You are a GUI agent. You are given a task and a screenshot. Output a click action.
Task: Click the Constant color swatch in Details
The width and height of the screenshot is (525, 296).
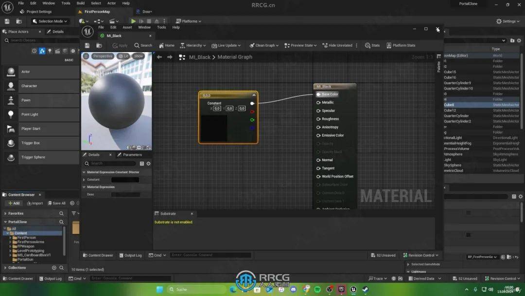click(x=125, y=179)
